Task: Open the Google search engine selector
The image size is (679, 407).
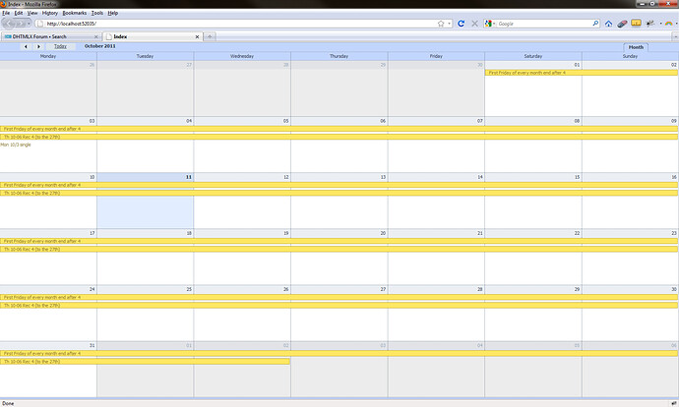Action: click(490, 24)
